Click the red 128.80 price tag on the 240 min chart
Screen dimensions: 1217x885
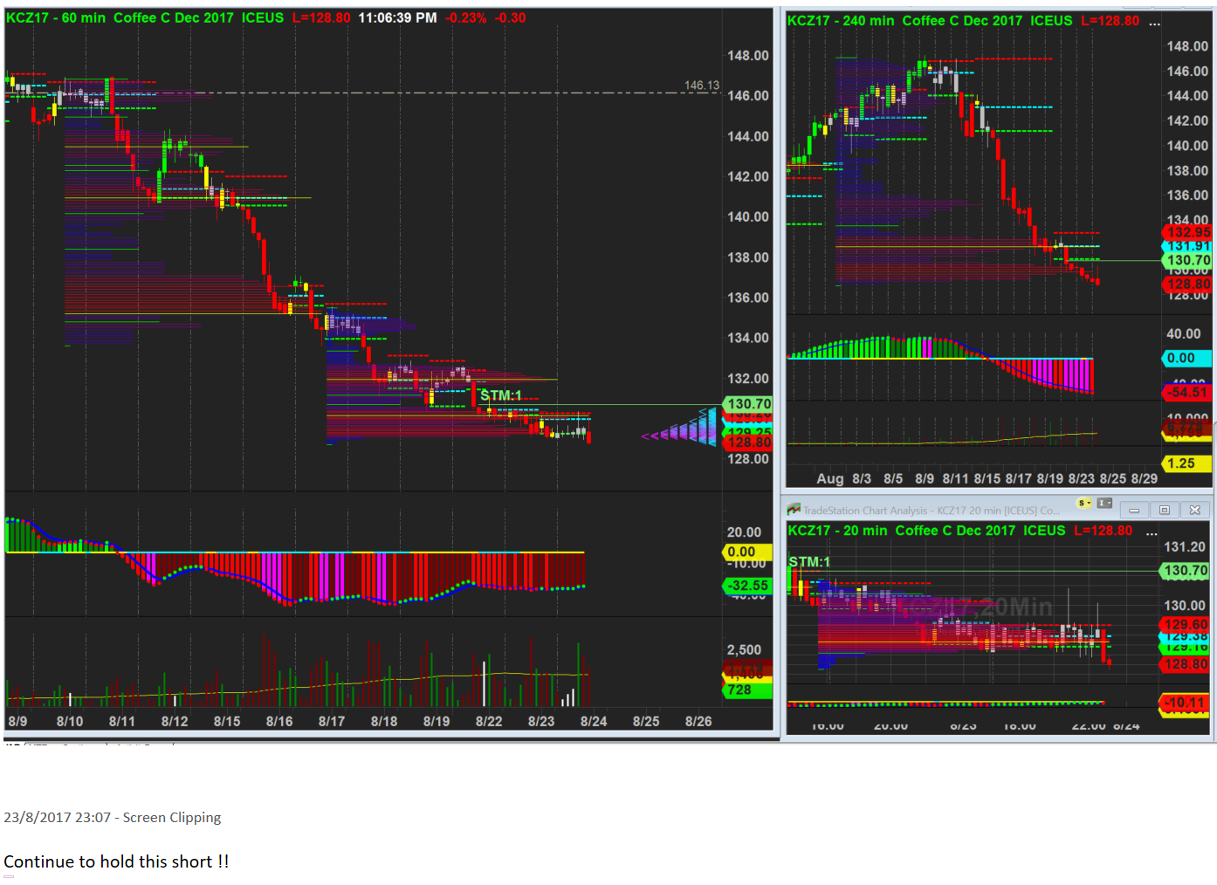pos(1187,284)
